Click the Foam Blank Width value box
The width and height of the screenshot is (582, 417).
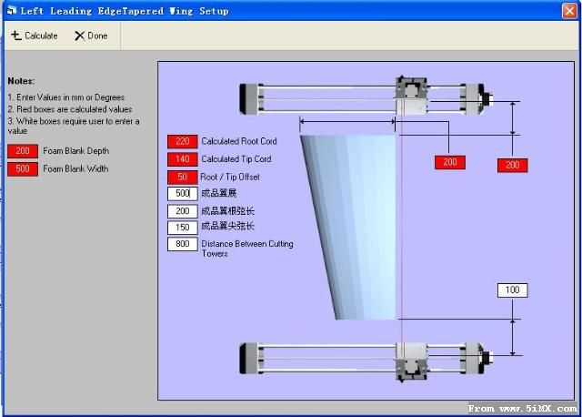click(23, 168)
